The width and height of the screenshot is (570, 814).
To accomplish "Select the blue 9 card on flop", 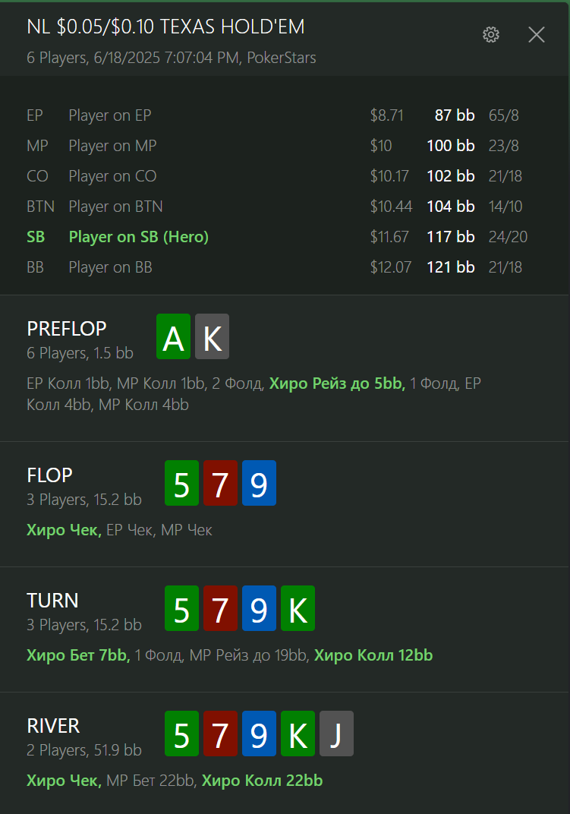I will [259, 483].
